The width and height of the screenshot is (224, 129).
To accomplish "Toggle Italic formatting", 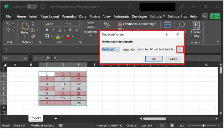I will (53, 30).
